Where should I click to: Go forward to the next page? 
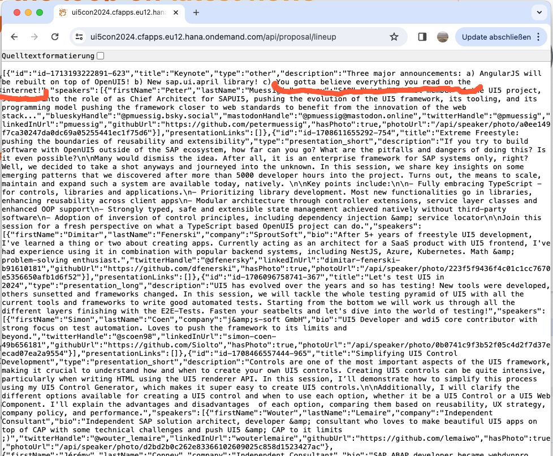click(34, 37)
